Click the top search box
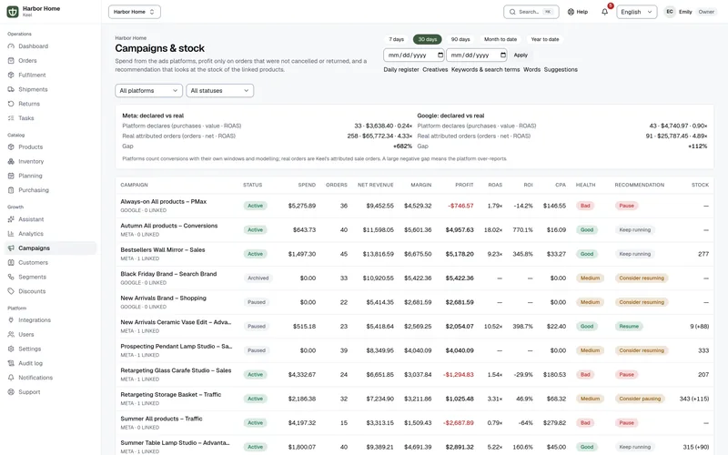The width and height of the screenshot is (728, 455). point(531,12)
